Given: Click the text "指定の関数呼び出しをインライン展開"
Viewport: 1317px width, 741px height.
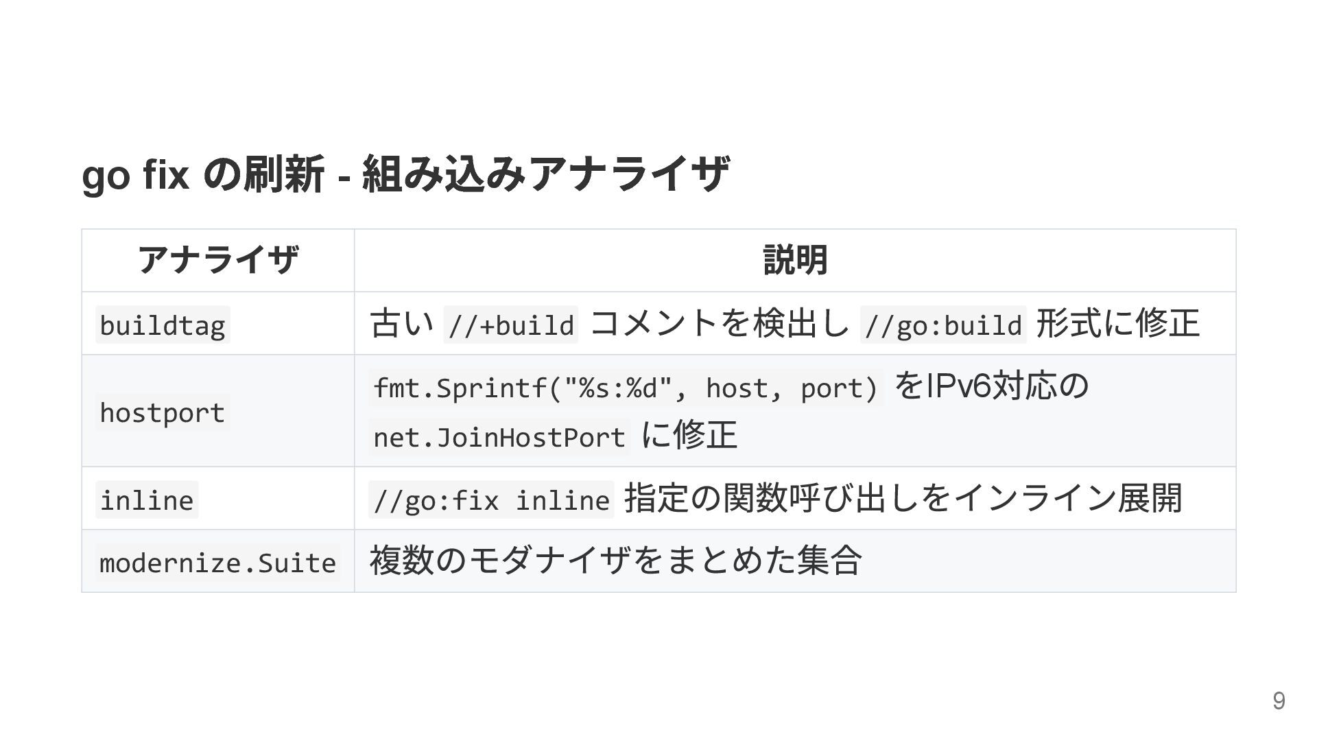Looking at the screenshot, I should [x=903, y=498].
